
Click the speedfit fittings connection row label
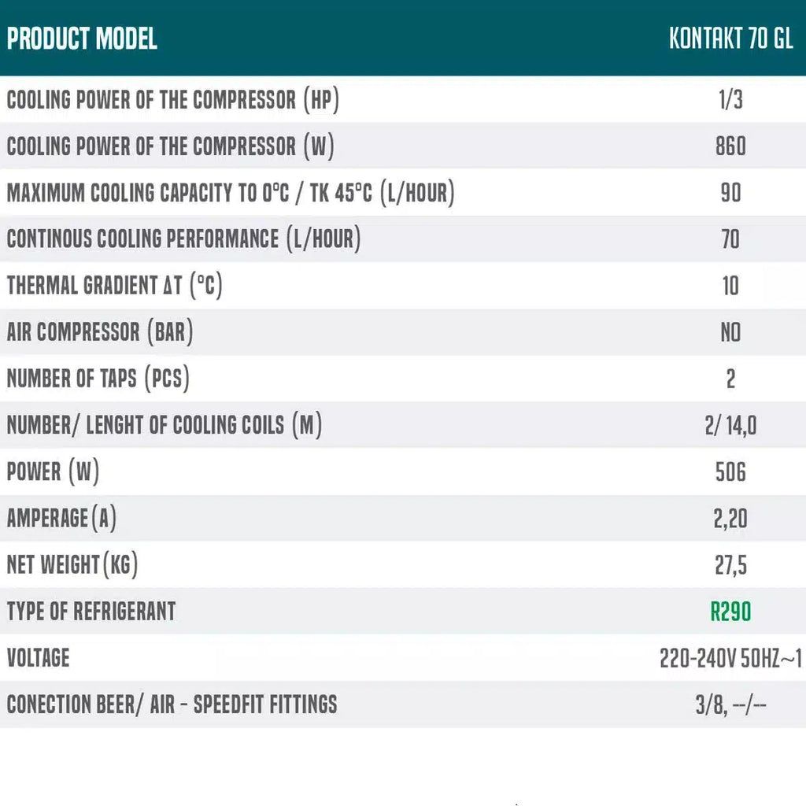(172, 704)
